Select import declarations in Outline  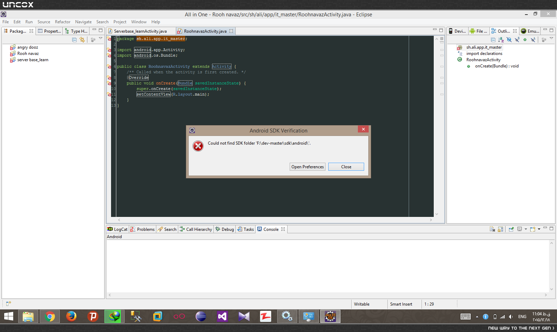(484, 54)
